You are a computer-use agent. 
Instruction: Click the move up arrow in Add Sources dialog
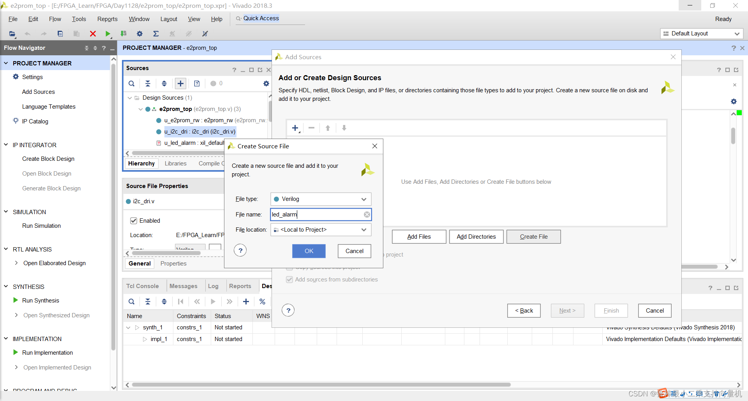(x=328, y=128)
